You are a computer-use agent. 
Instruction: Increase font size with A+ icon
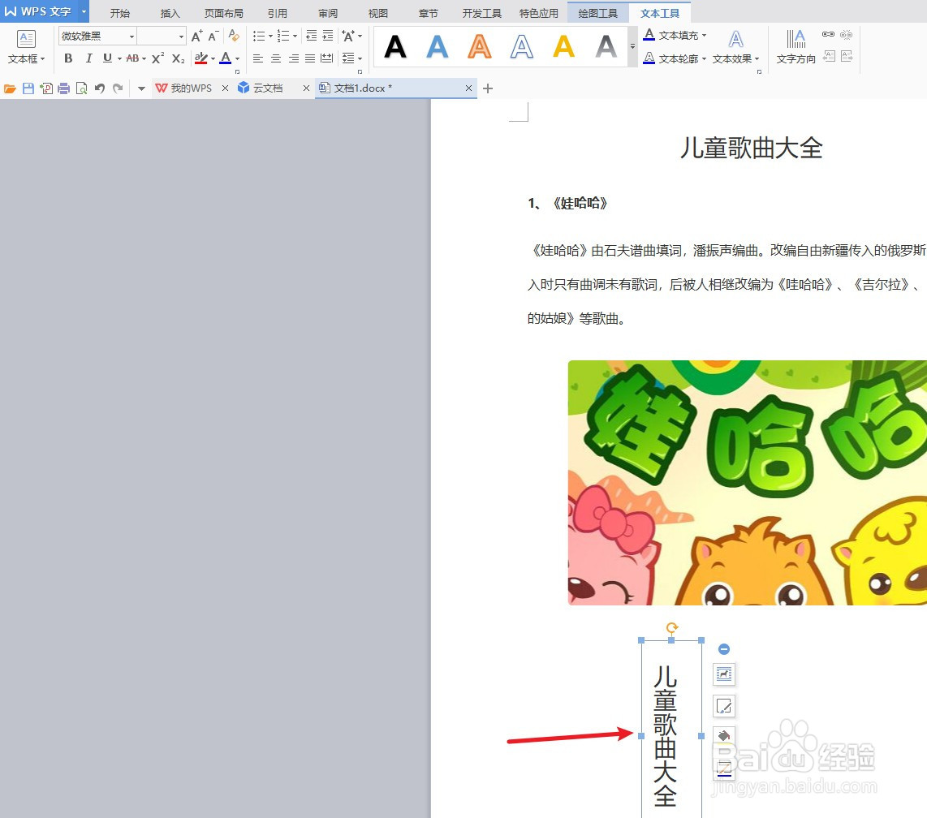pyautogui.click(x=197, y=36)
